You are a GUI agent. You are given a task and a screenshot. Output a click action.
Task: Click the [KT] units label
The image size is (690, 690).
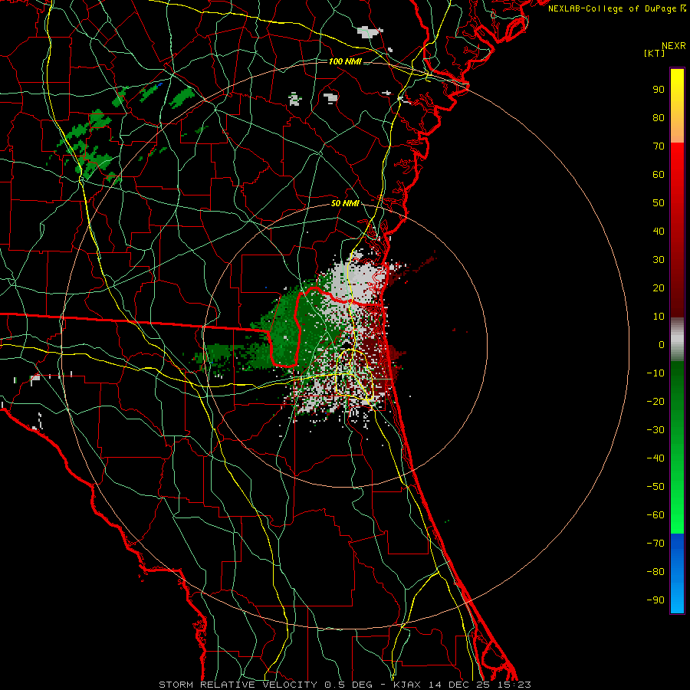click(x=654, y=53)
